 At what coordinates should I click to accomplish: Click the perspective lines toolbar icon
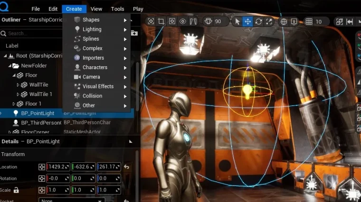193,22
